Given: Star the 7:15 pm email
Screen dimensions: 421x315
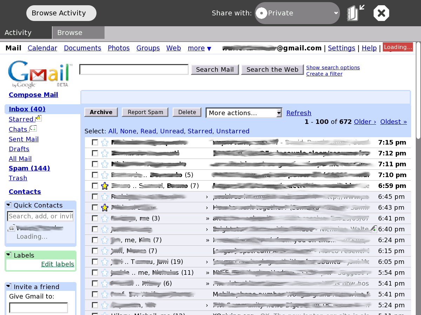Looking at the screenshot, I should (x=105, y=142).
